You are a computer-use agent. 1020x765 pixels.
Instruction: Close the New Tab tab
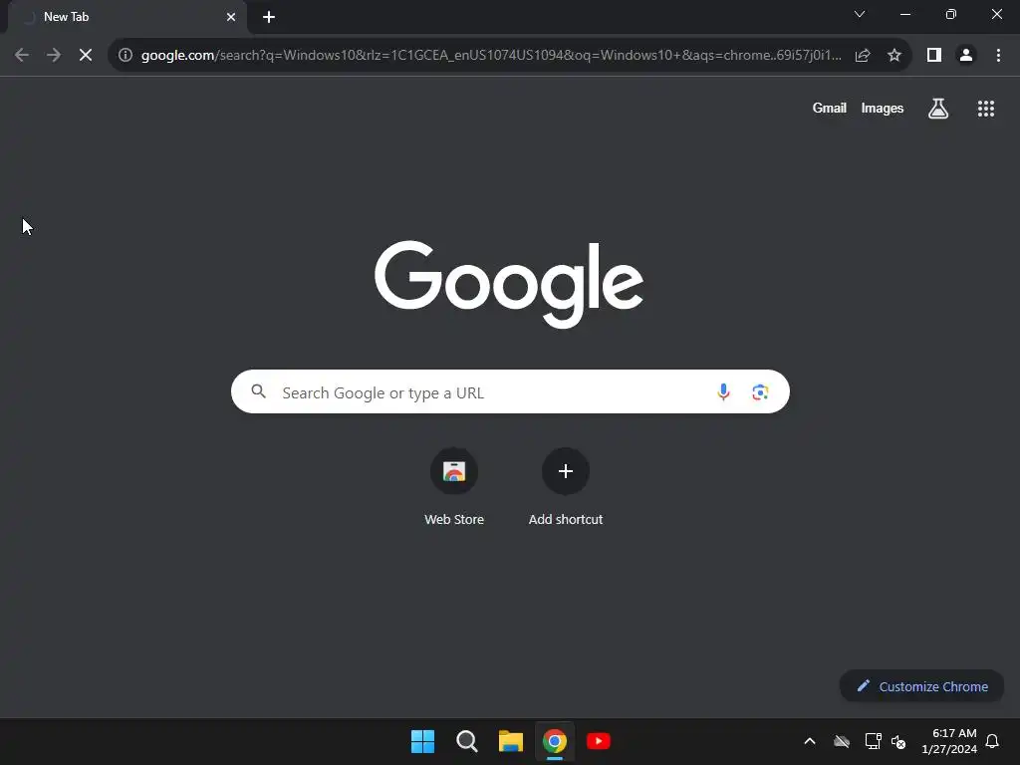point(231,17)
